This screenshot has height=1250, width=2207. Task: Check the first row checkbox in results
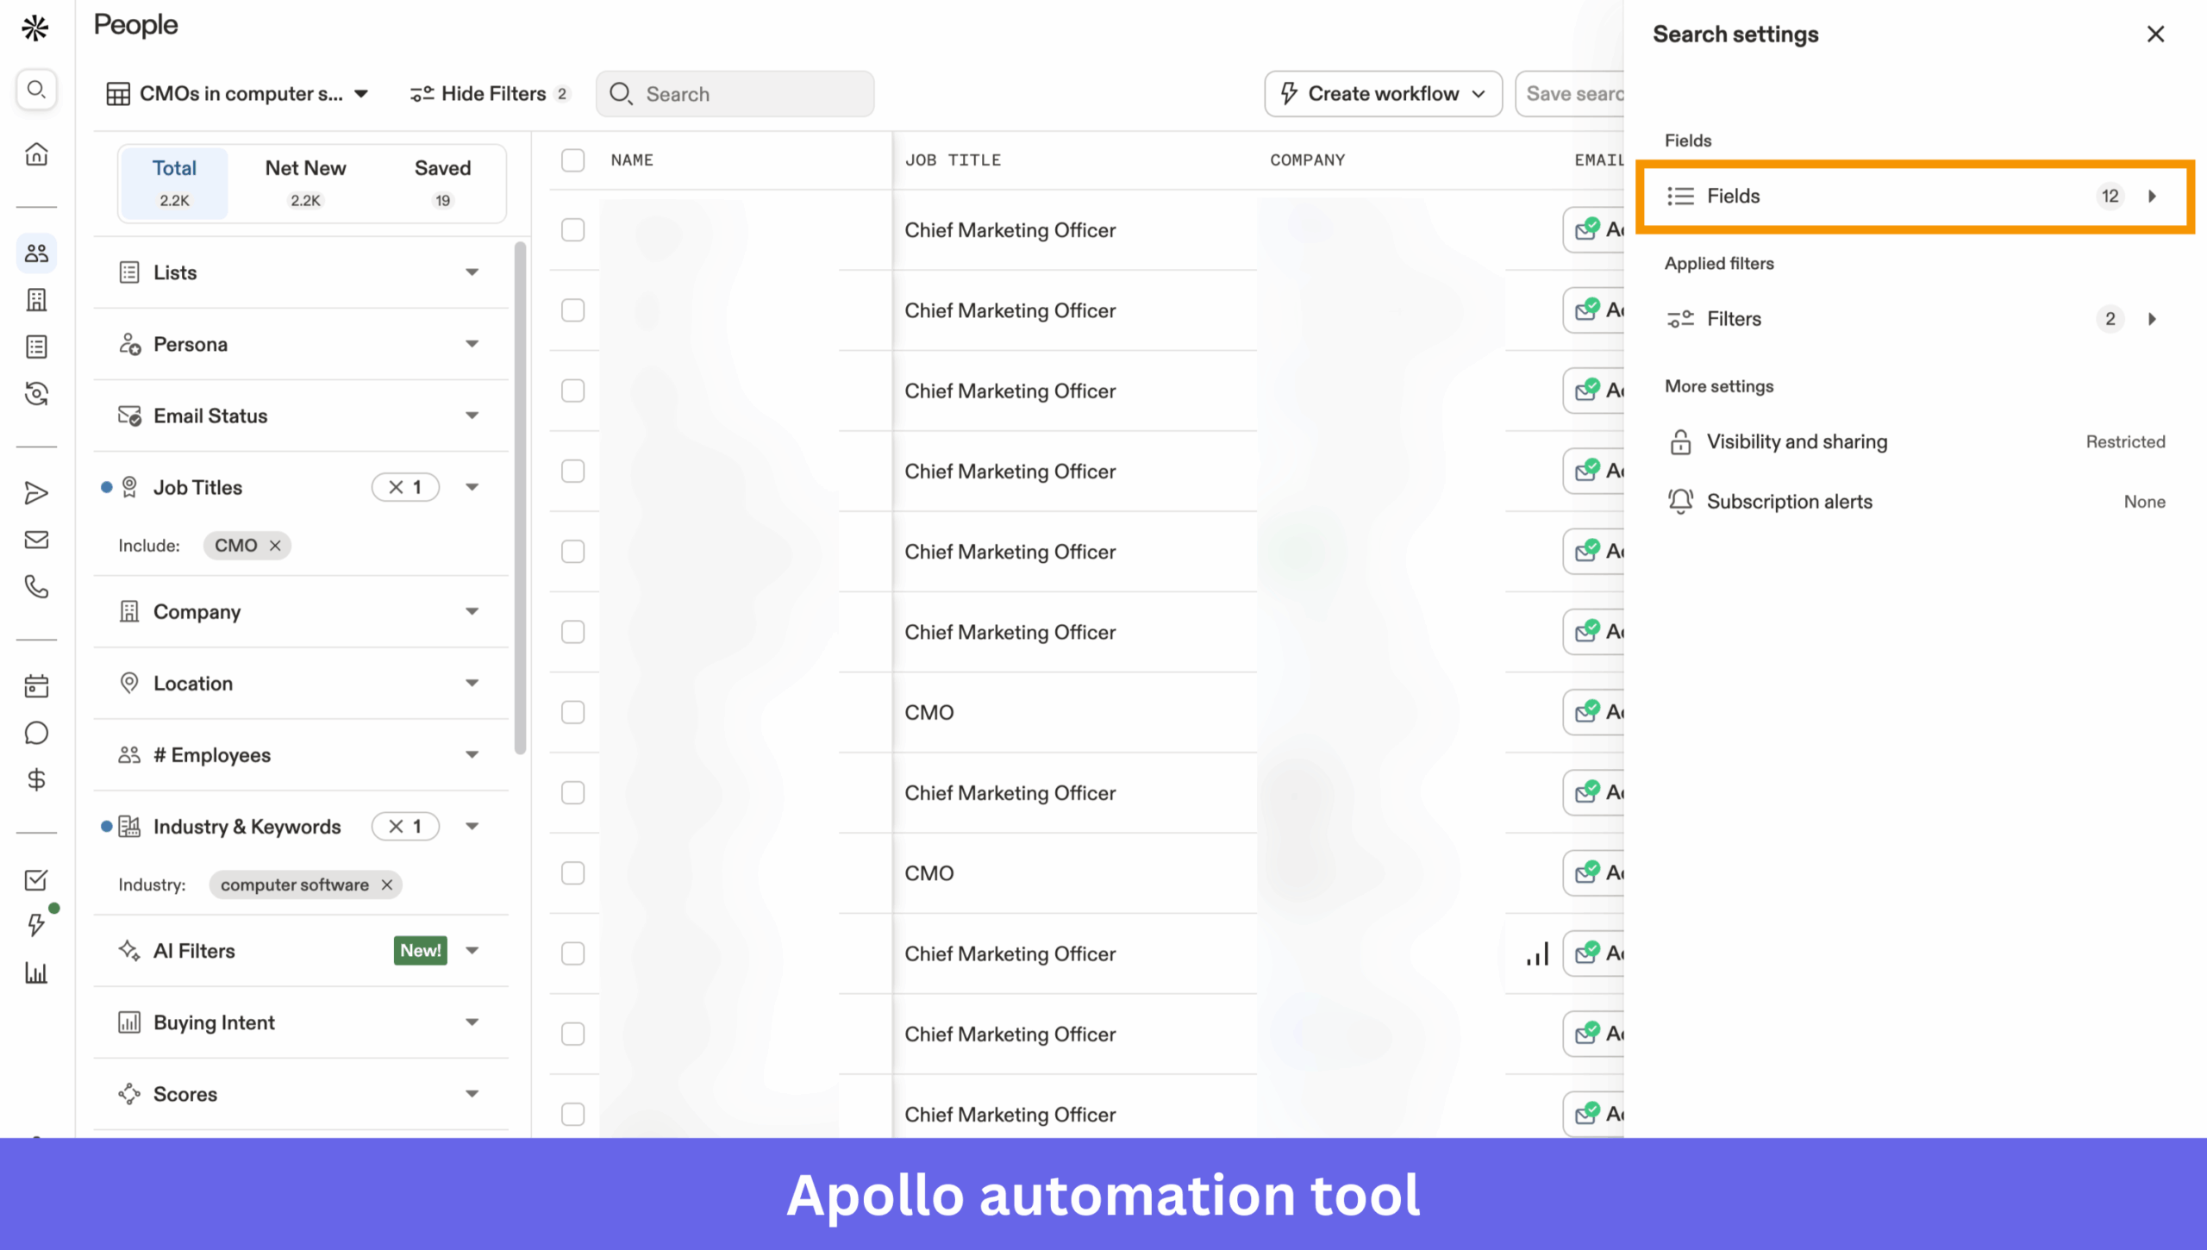(572, 230)
